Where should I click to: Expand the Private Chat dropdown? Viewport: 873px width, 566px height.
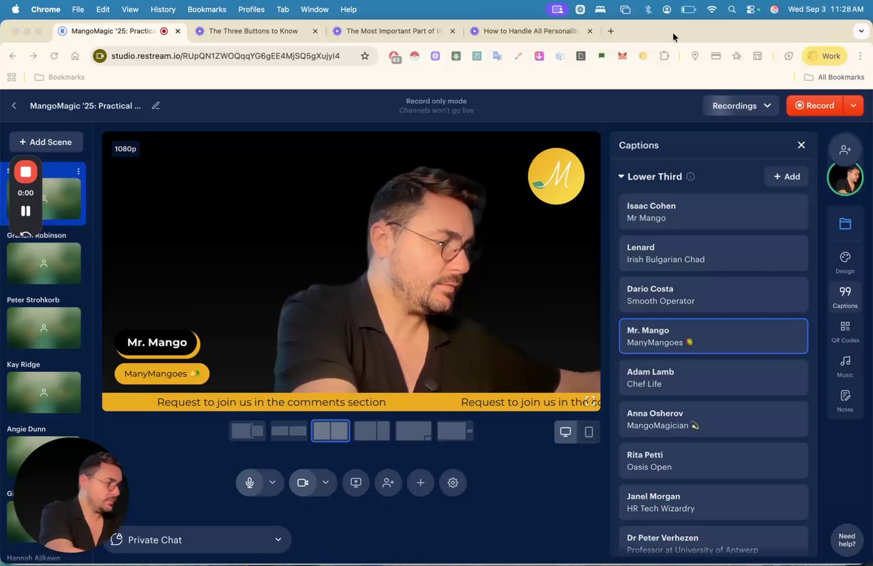click(278, 539)
